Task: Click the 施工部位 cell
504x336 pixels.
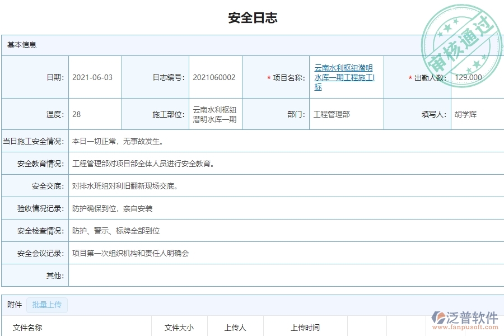Action: click(x=215, y=114)
